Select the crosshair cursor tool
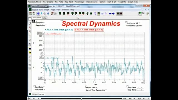 coord(44,14)
